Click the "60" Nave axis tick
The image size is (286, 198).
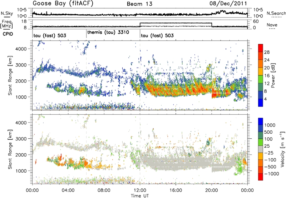click(x=256, y=21)
